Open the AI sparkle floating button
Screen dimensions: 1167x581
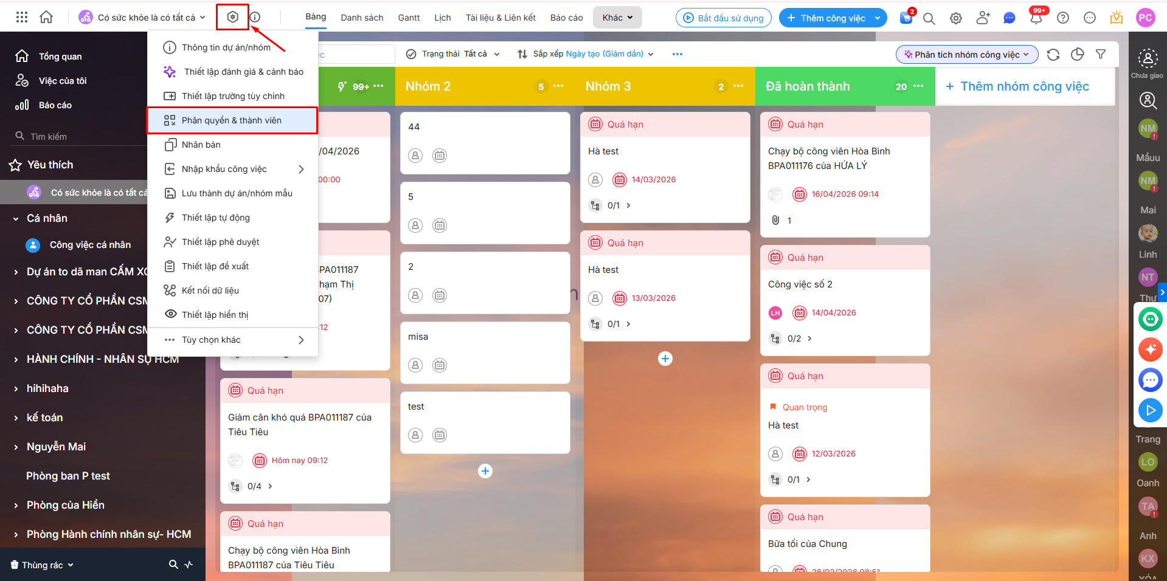point(1151,349)
